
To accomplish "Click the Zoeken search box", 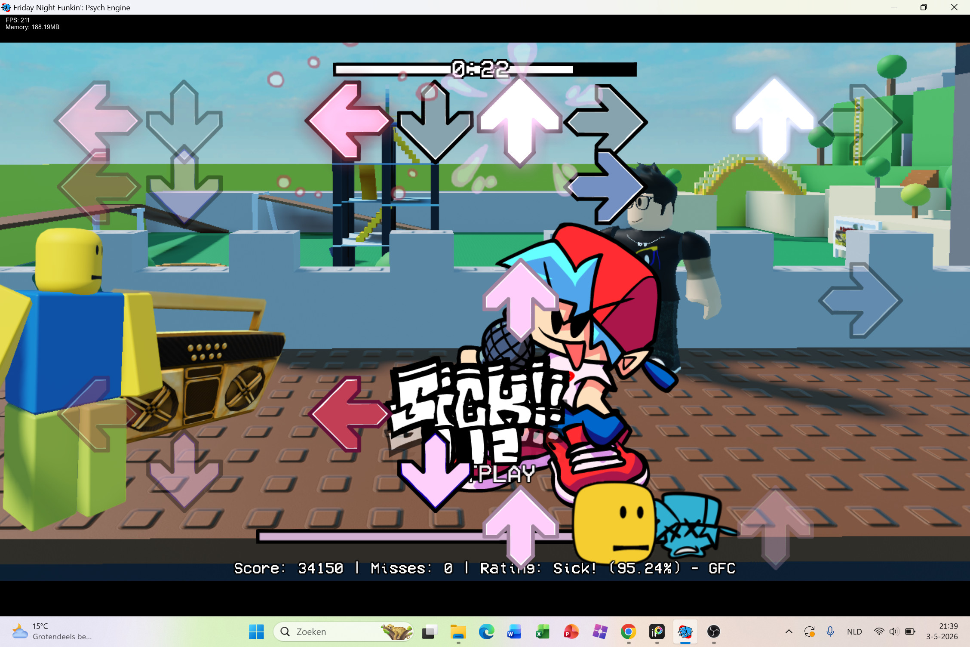I will [x=343, y=632].
